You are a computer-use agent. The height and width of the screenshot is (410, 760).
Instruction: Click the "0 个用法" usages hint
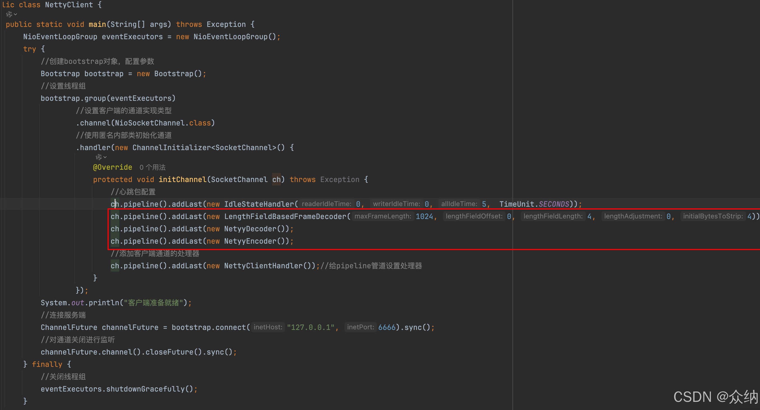152,167
